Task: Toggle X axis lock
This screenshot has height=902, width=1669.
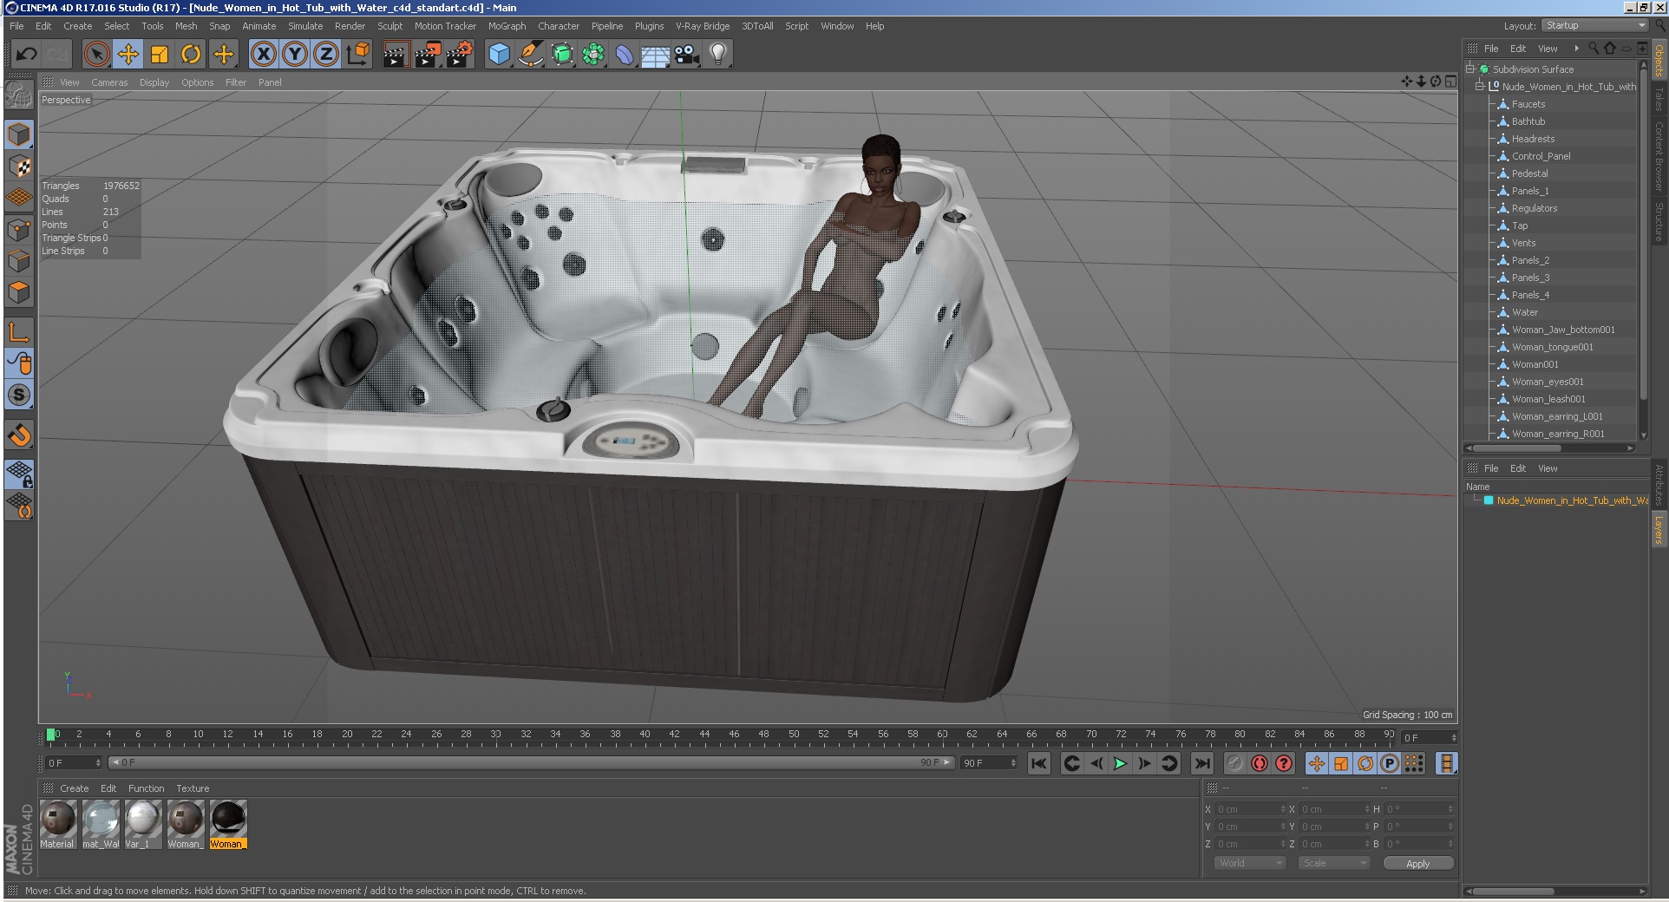Action: [264, 55]
